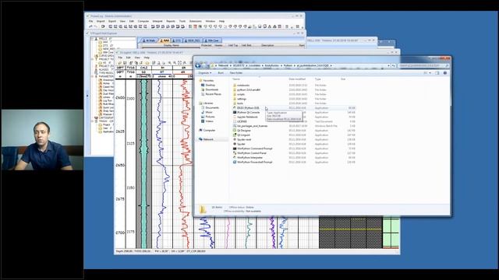Sort files by Size column header

343,79
